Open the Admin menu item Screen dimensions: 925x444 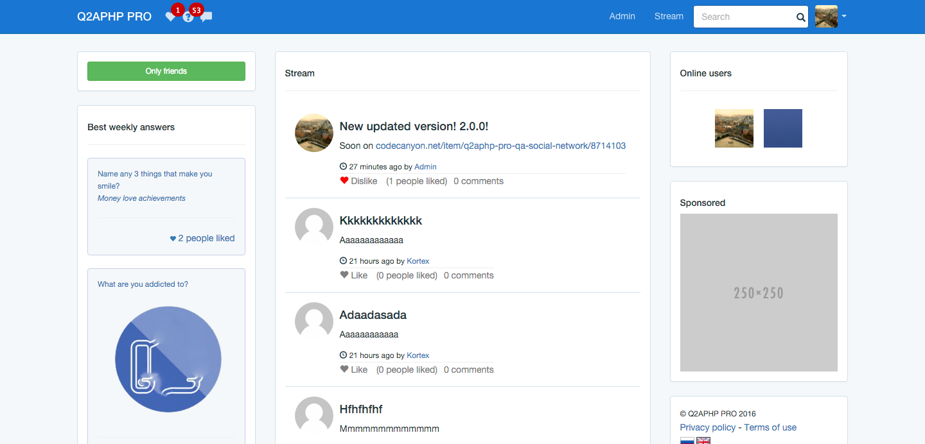click(622, 17)
